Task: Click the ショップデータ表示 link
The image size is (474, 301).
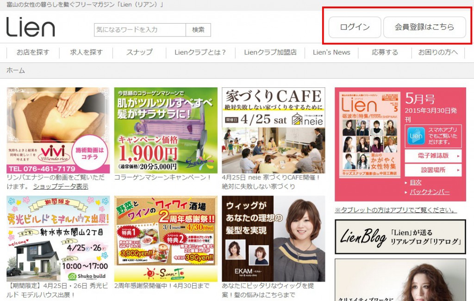Action: pos(61,187)
